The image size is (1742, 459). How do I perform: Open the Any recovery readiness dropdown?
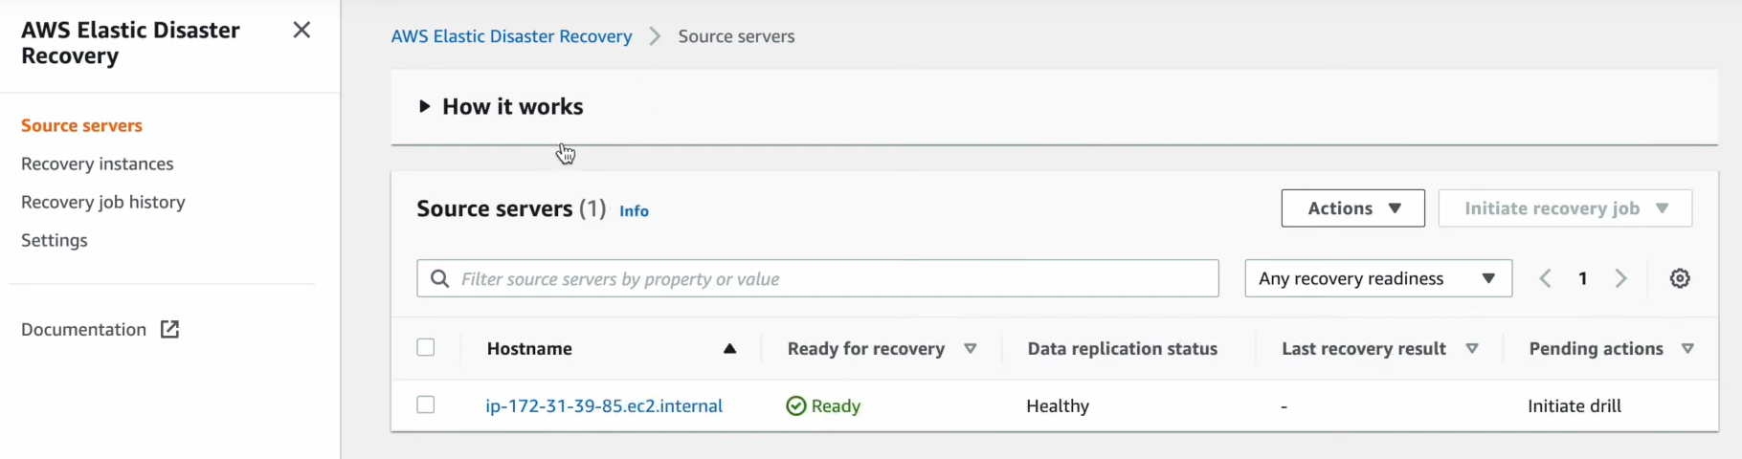[x=1378, y=278]
